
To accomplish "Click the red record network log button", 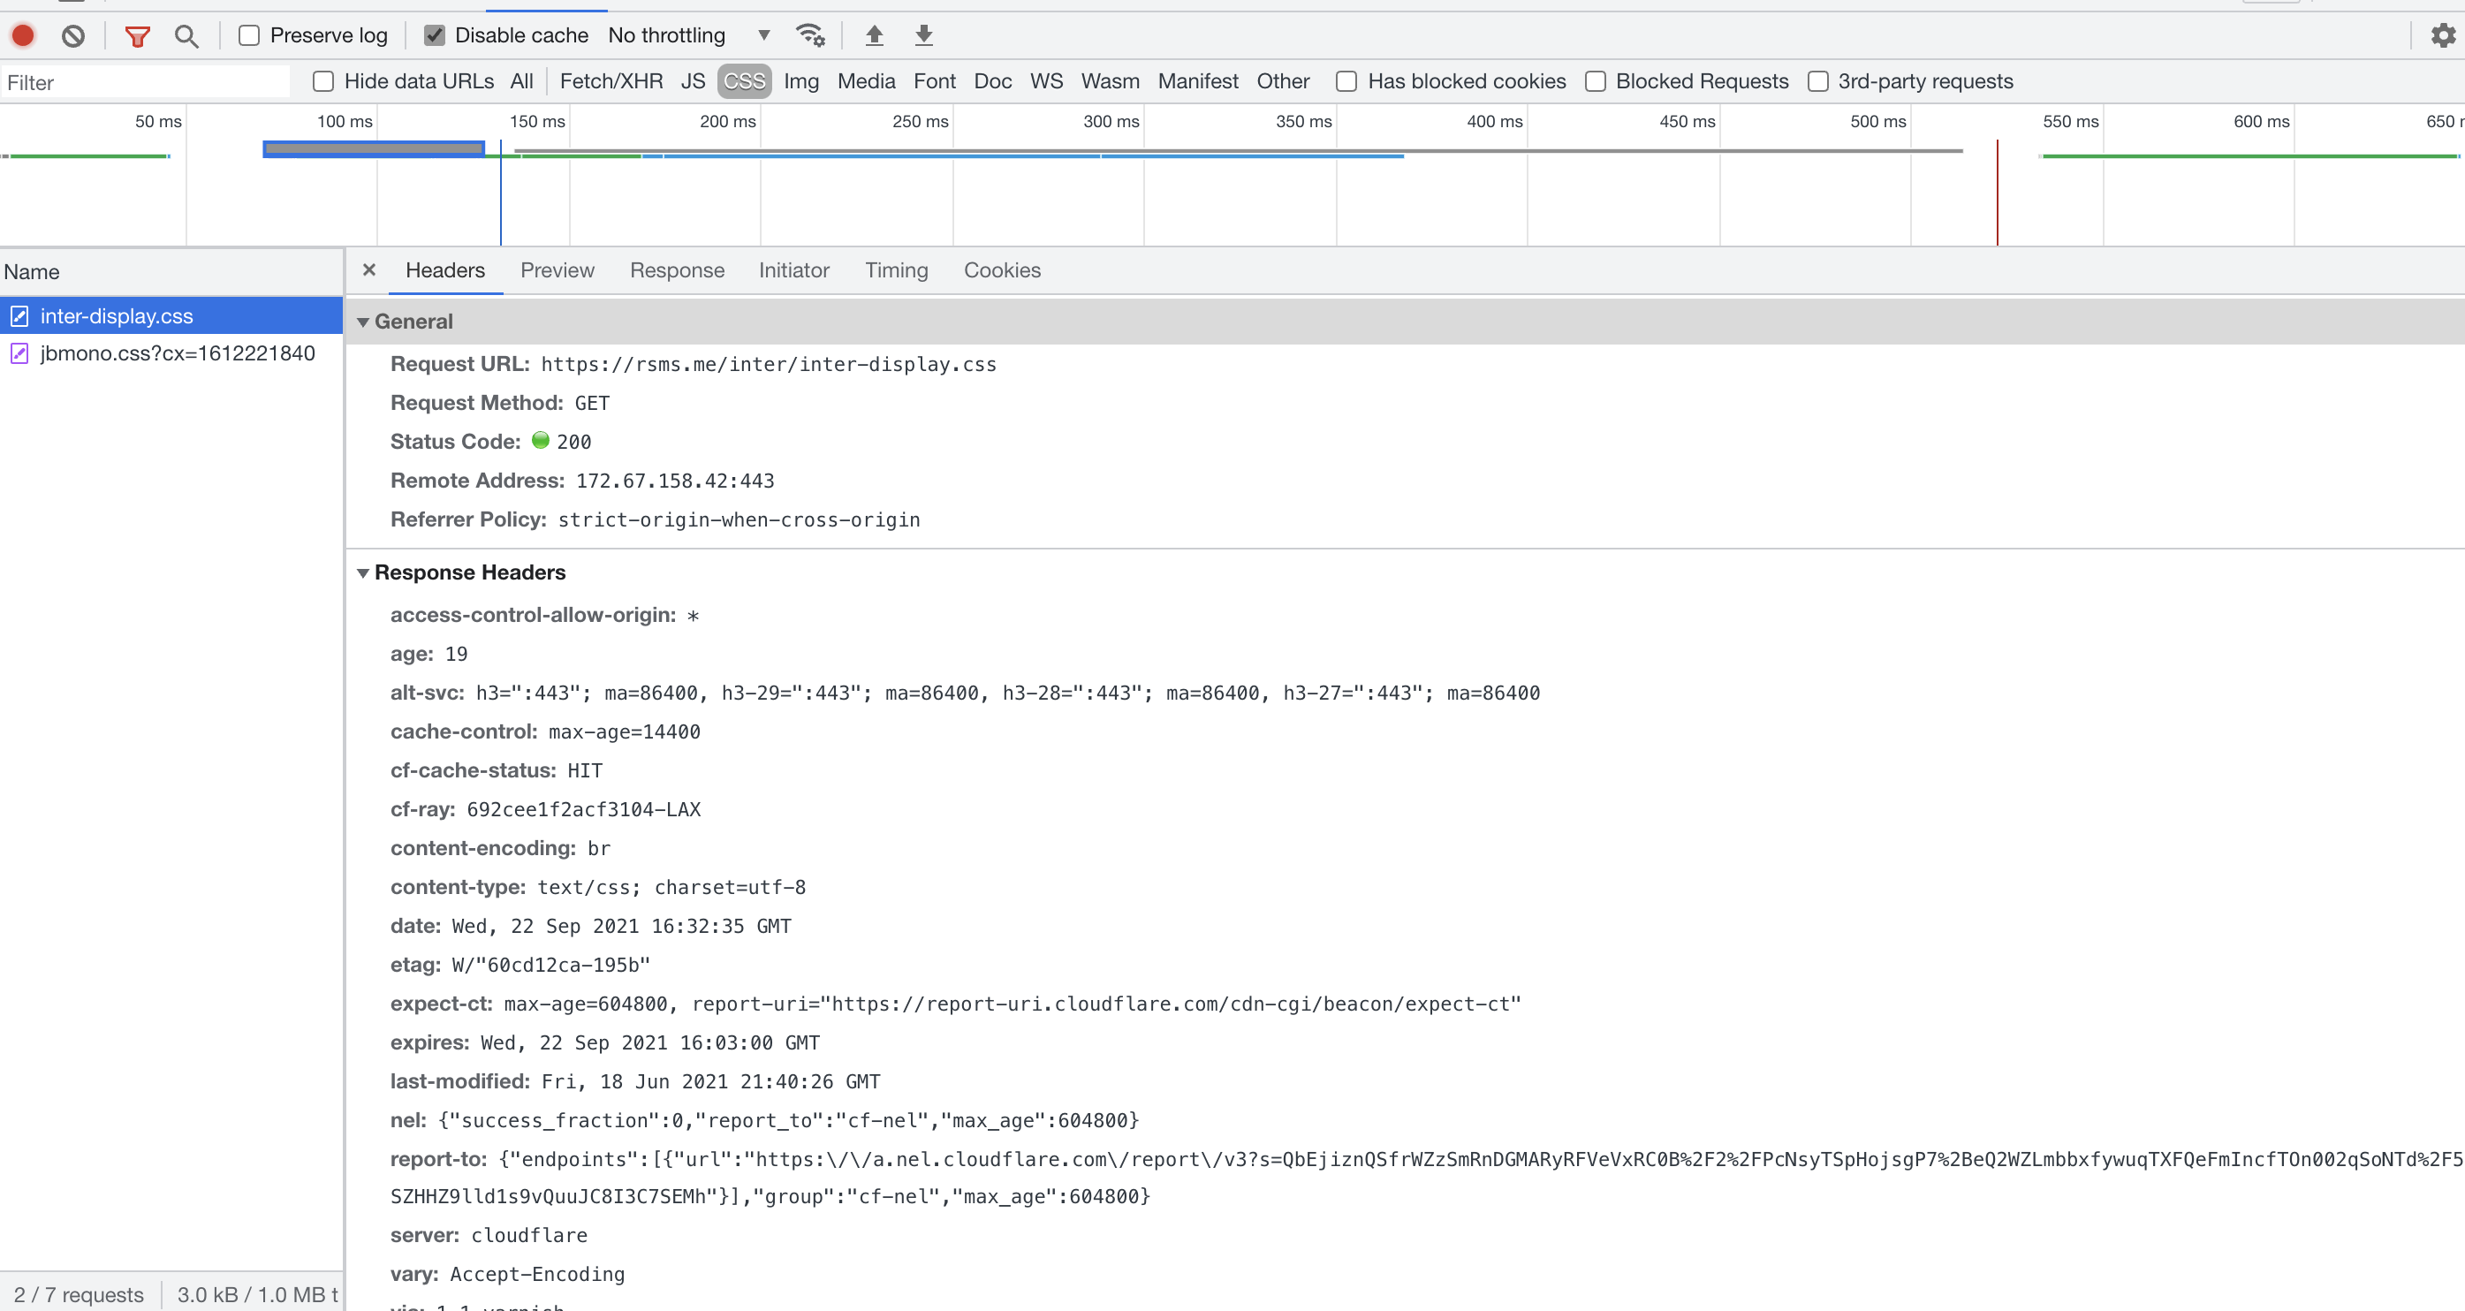I will [x=22, y=34].
